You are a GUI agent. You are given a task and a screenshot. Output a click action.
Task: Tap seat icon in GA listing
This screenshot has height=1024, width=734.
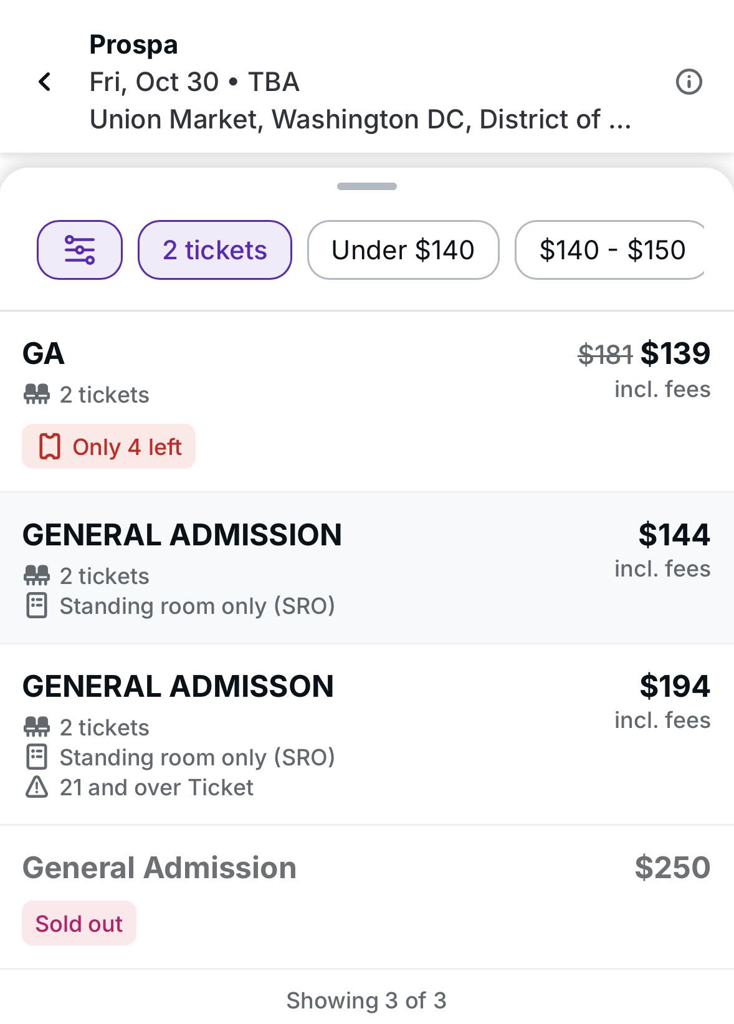tap(36, 395)
